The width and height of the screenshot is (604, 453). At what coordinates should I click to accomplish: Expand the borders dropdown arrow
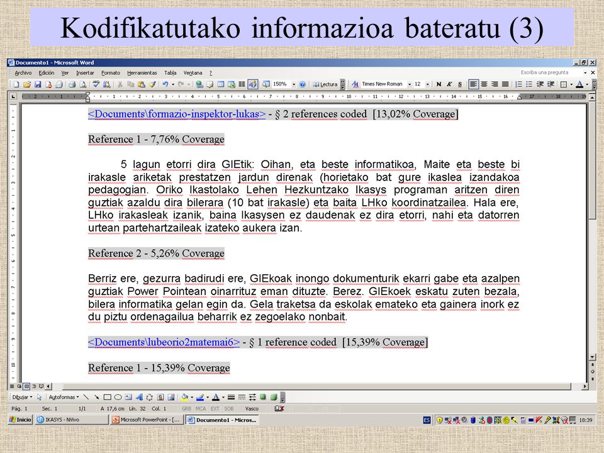coord(571,84)
